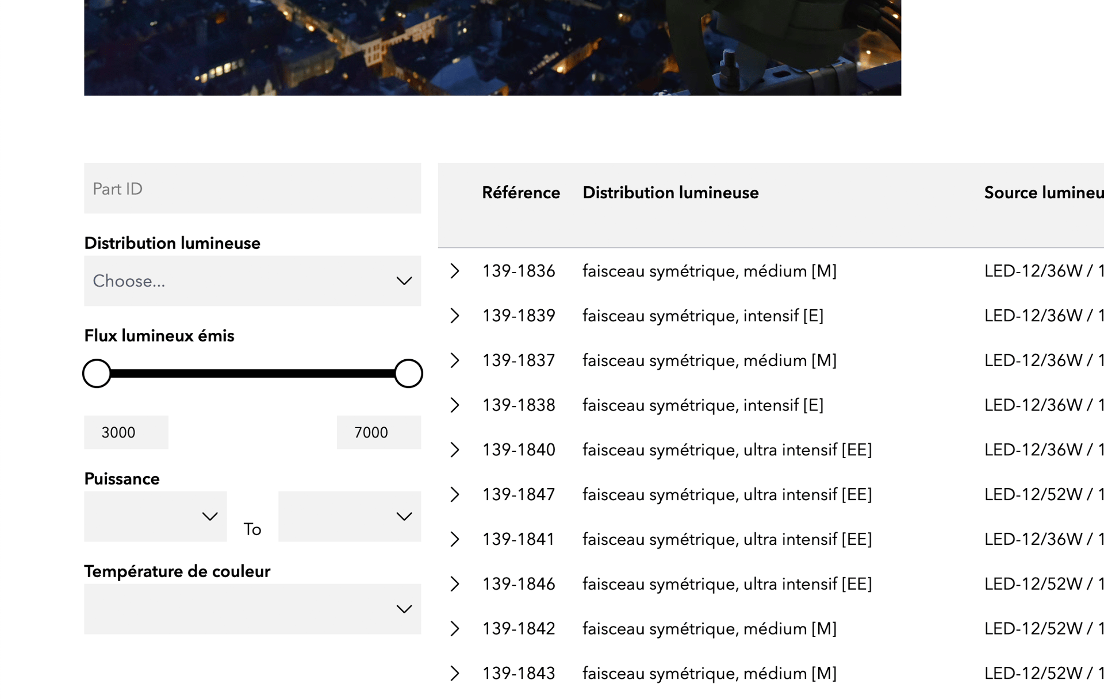
Task: Expand row for reference 139-1836
Action: [x=455, y=271]
